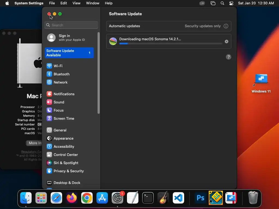Click the date and time in menu bar
The width and height of the screenshot is (279, 209).
click(x=256, y=3)
